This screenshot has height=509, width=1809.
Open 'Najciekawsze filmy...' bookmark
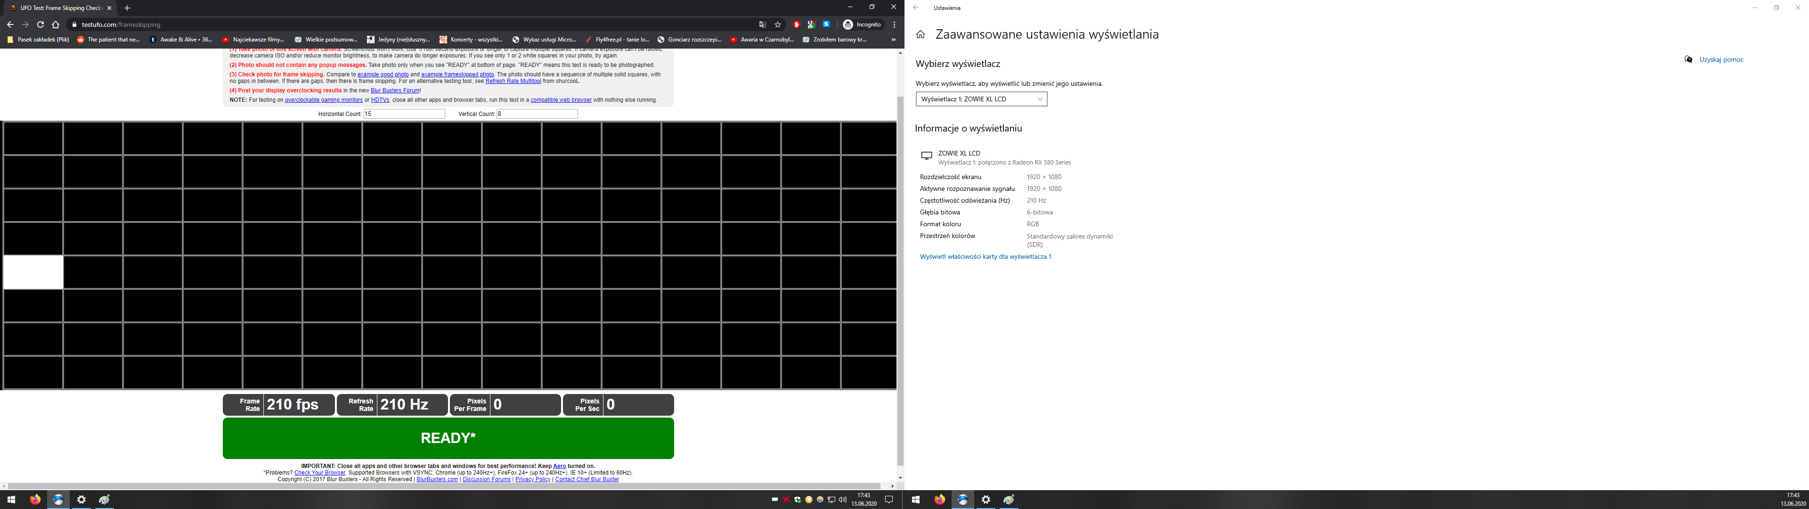click(253, 40)
